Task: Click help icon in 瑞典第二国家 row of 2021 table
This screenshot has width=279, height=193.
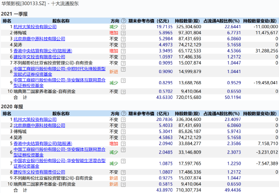Action: 123,92
